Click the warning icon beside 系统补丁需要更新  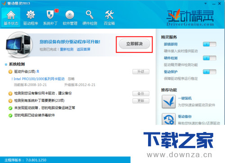pos(10,101)
